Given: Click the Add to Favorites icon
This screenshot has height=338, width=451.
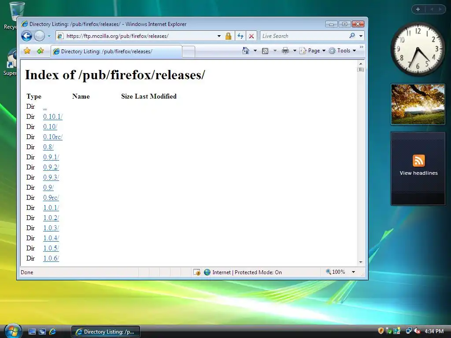Looking at the screenshot, I should point(40,51).
